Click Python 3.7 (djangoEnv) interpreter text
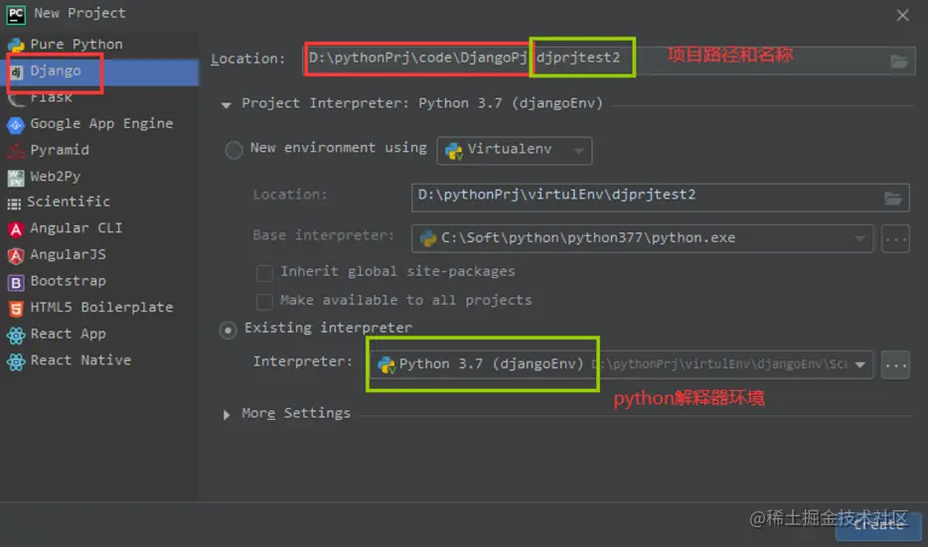This screenshot has height=547, width=928. [x=491, y=363]
